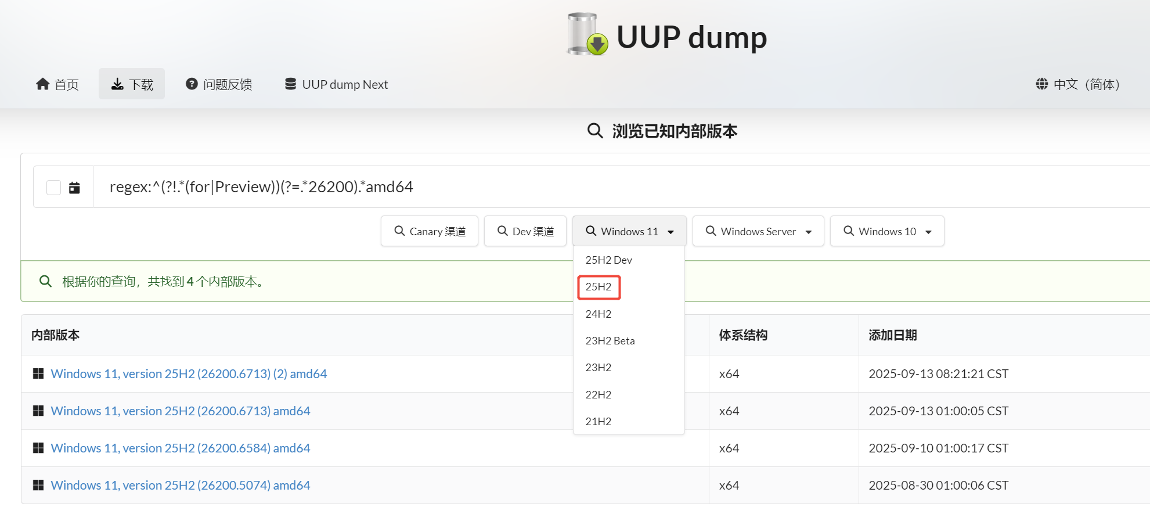Select 23H2 from the dropdown list
Viewport: 1150px width, 514px height.
(x=629, y=368)
